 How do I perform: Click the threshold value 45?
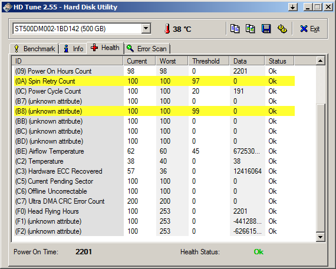point(196,151)
